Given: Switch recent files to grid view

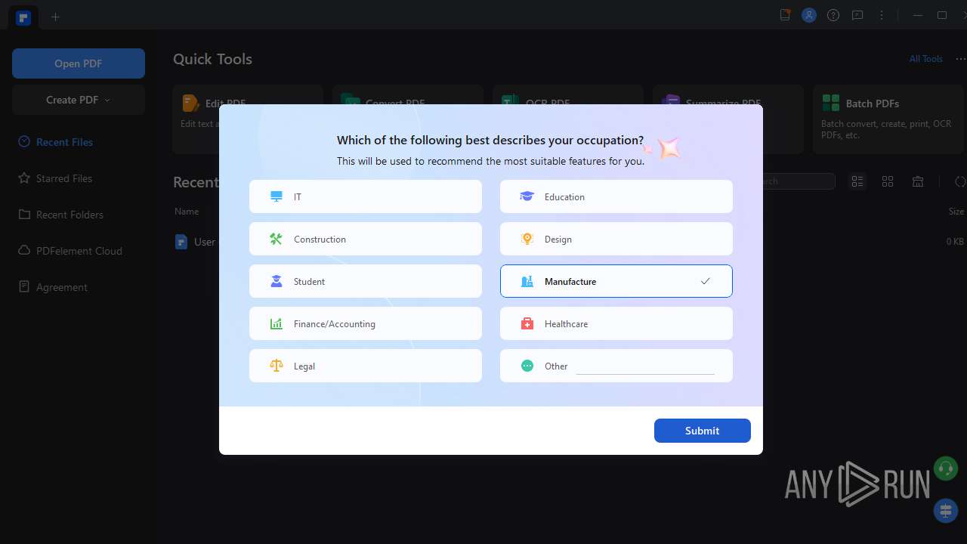Looking at the screenshot, I should 888,181.
